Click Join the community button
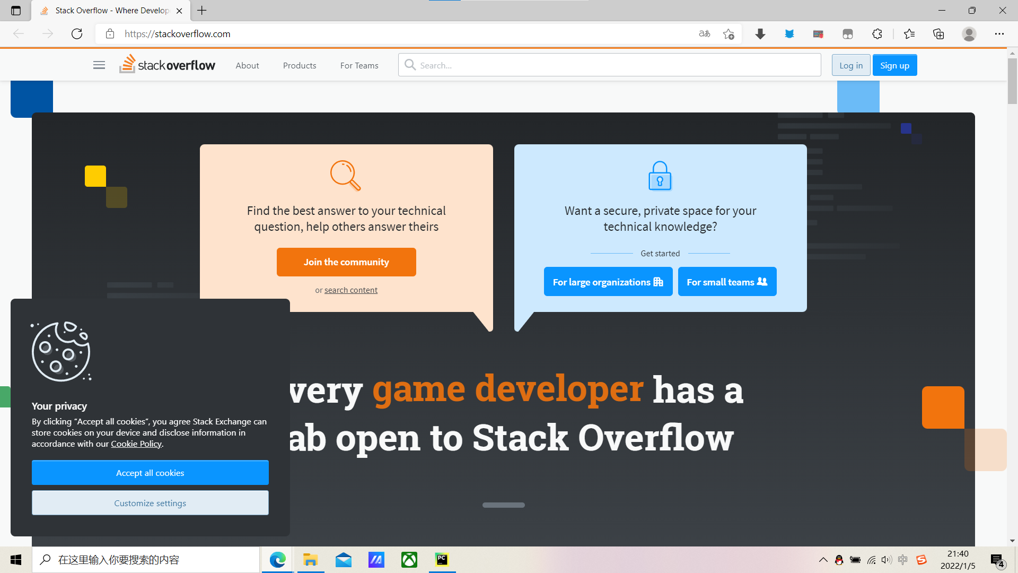Image resolution: width=1018 pixels, height=573 pixels. point(346,262)
